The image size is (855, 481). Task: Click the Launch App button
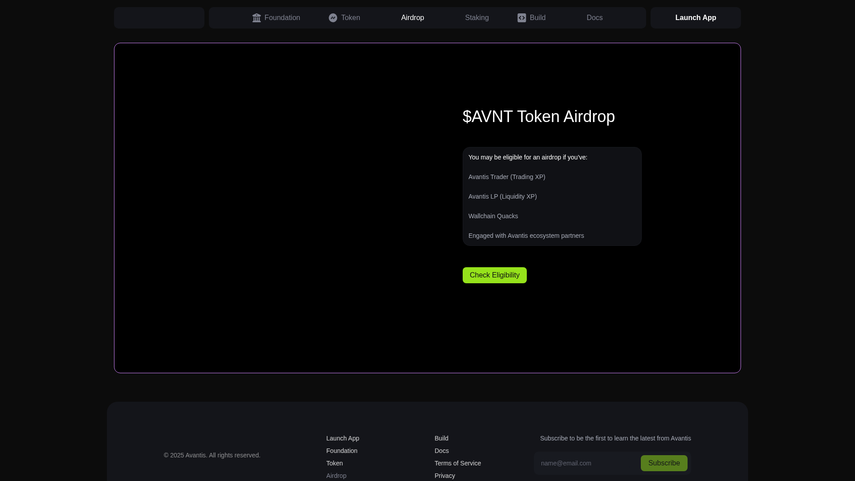pyautogui.click(x=696, y=18)
